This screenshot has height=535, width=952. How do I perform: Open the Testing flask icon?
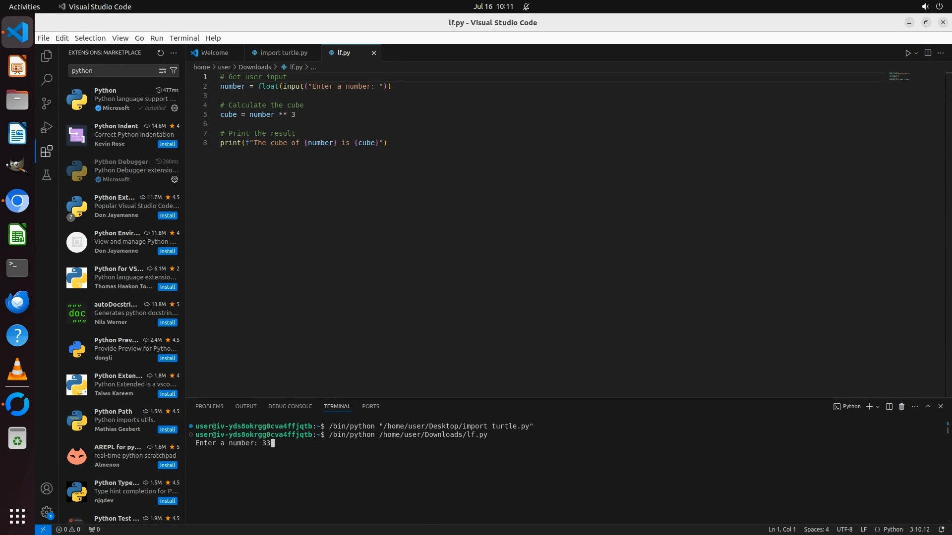tap(47, 175)
